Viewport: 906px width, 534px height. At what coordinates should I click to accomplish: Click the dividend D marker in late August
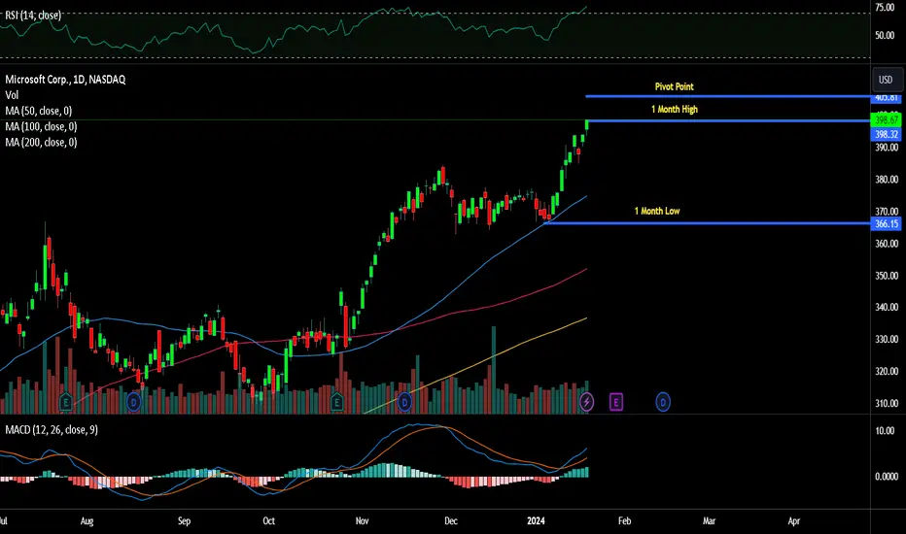pyautogui.click(x=133, y=402)
